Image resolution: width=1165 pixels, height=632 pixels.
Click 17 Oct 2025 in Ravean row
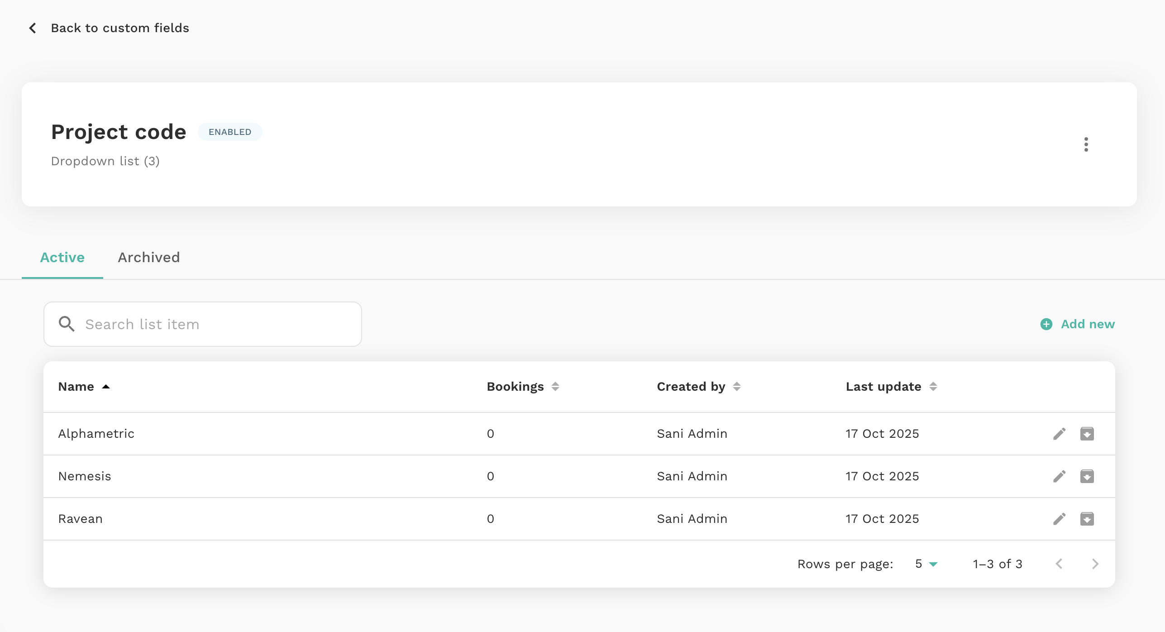[x=883, y=519]
